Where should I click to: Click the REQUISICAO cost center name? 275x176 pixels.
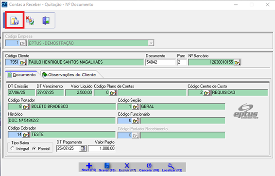point(240,92)
